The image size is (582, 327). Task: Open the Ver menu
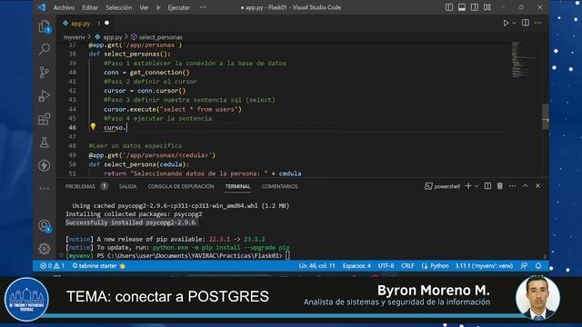click(144, 7)
